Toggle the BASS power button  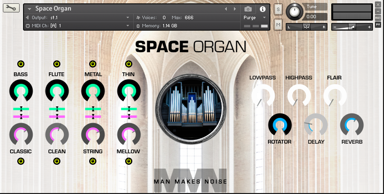point(21,64)
